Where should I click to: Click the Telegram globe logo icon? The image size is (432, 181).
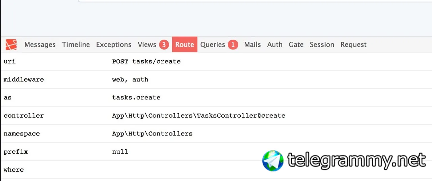[x=273, y=160]
